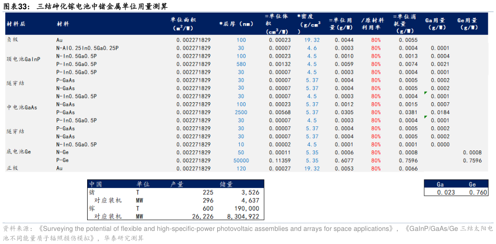The image size is (496, 244).
Task: Select the /原材料利用率 column header
Action: pyautogui.click(x=373, y=24)
